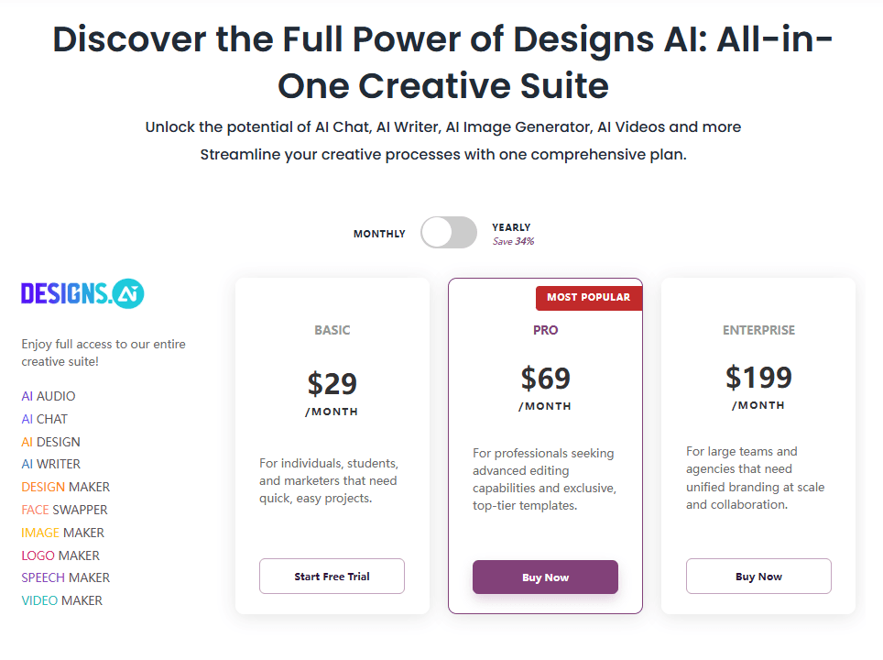Choose the YEARLY billing label
This screenshot has height=660, width=883.
point(511,227)
